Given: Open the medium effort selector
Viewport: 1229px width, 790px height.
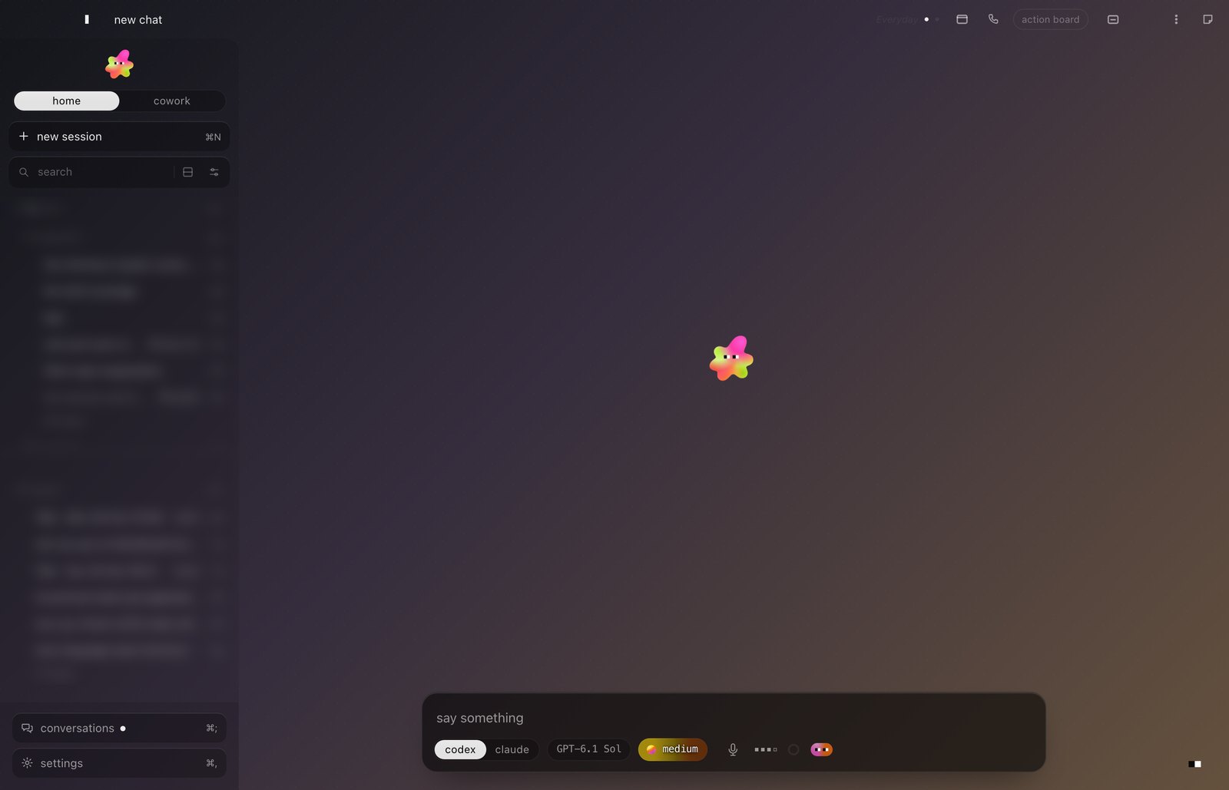Looking at the screenshot, I should [x=673, y=749].
